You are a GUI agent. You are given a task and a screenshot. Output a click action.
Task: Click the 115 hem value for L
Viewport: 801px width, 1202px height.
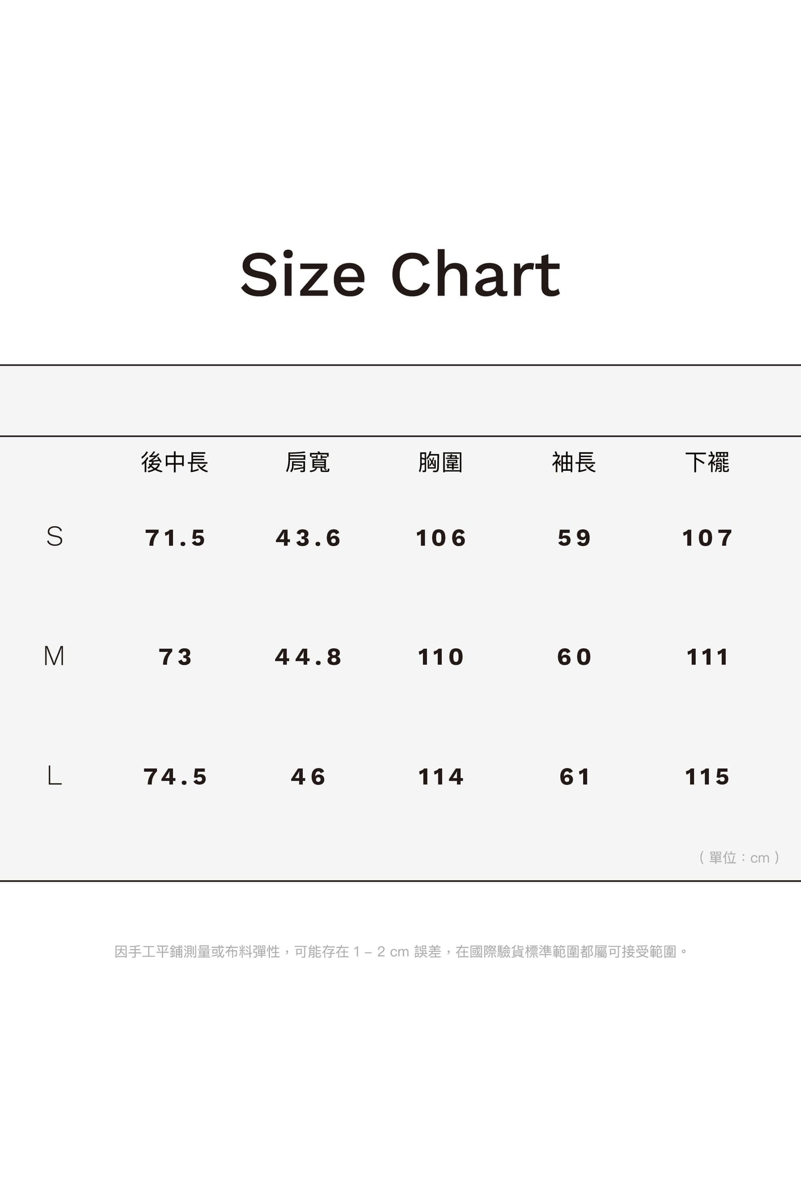[x=707, y=777]
